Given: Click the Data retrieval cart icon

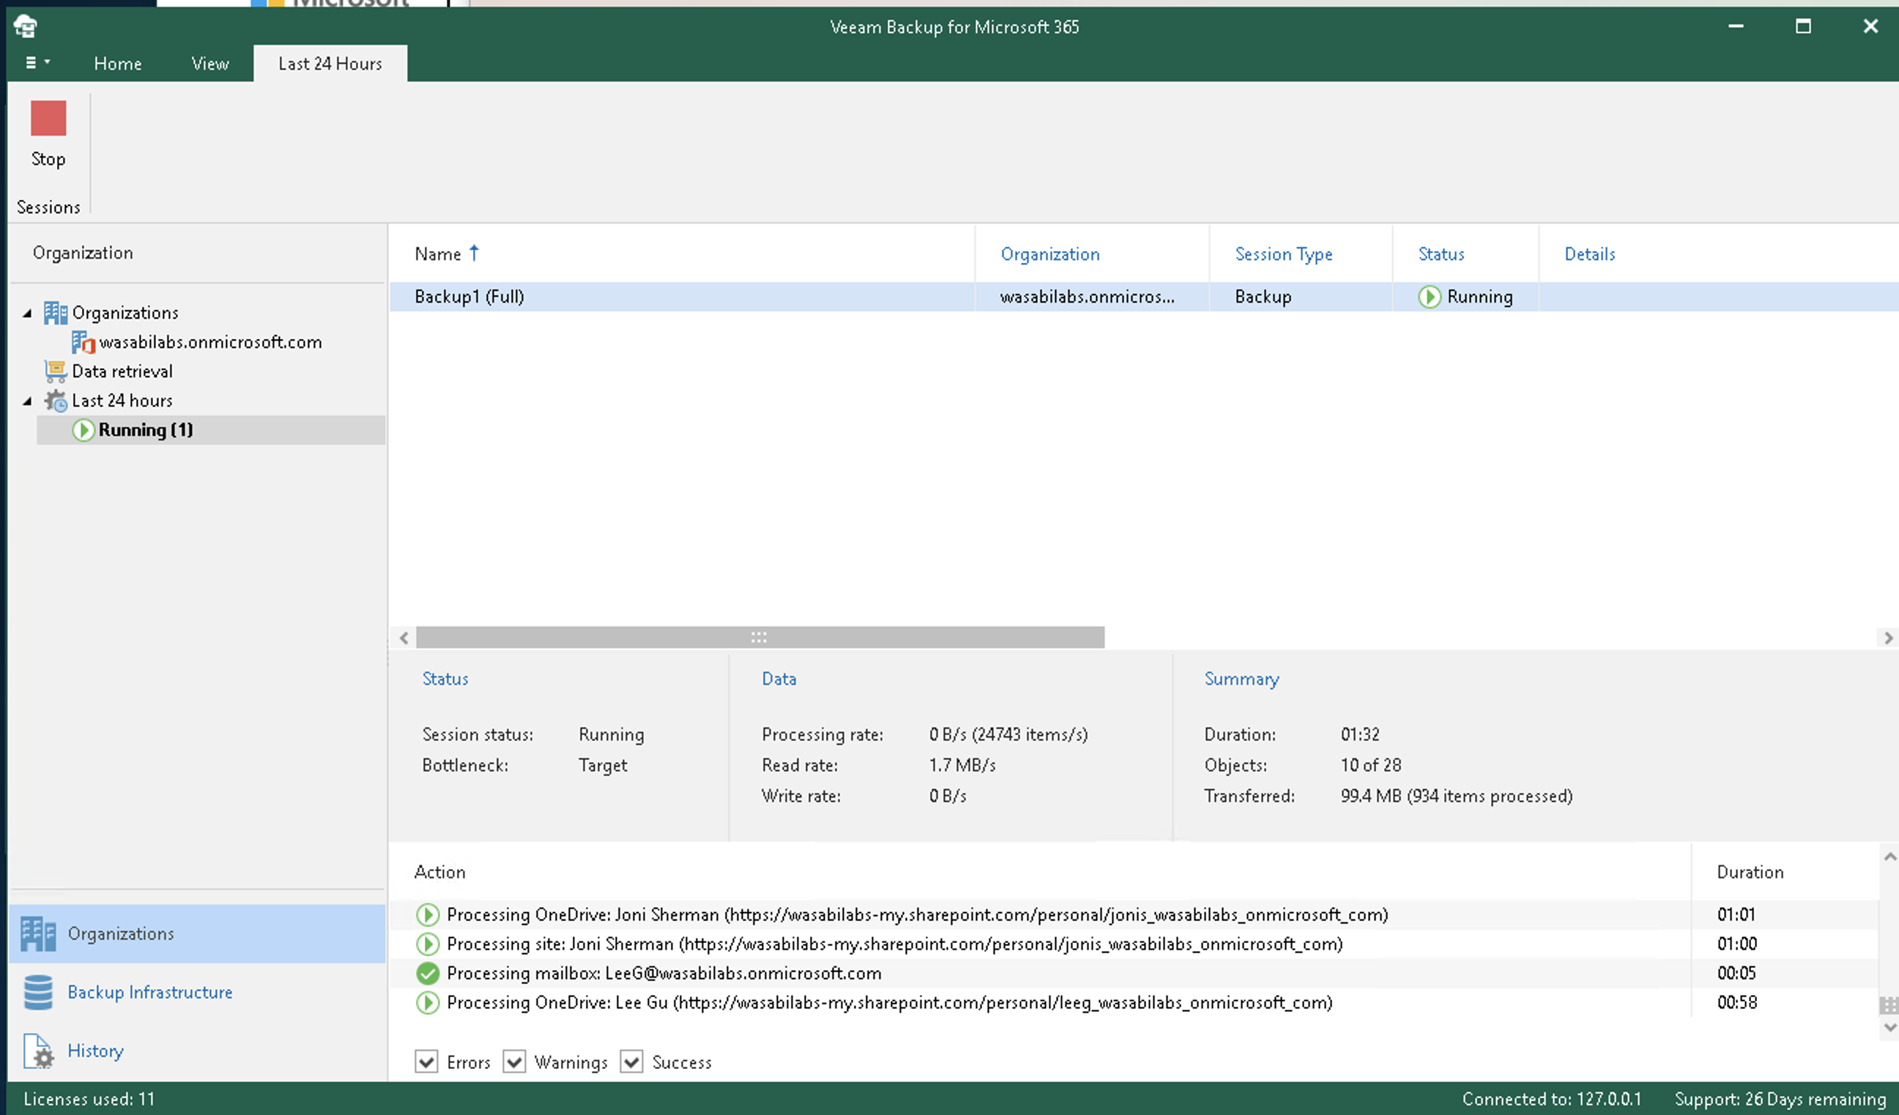Looking at the screenshot, I should point(55,371).
